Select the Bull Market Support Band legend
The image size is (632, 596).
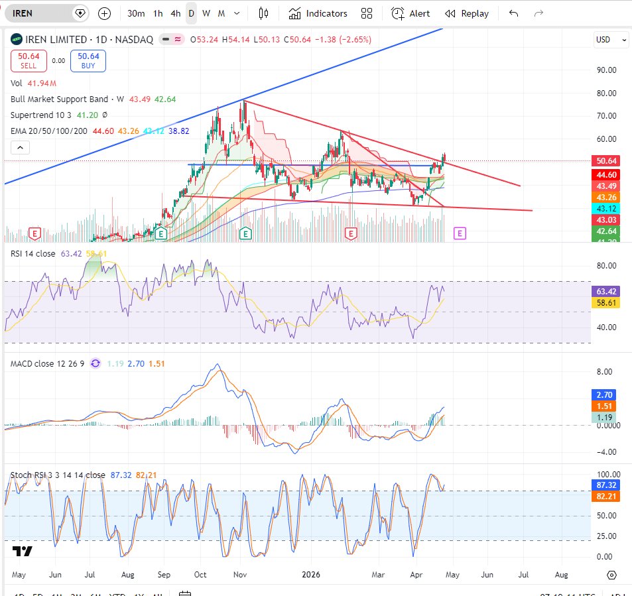point(93,99)
